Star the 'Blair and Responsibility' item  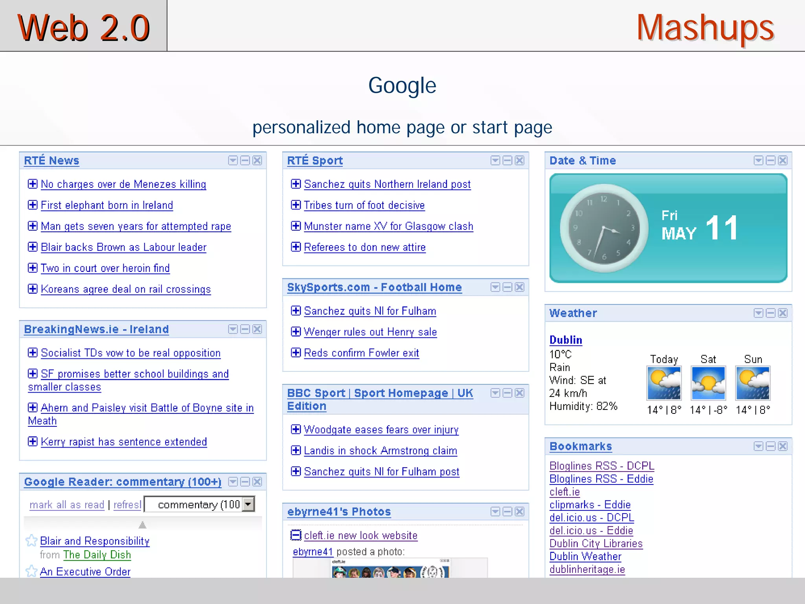pos(31,541)
